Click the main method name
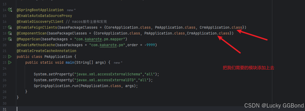 (70, 62)
